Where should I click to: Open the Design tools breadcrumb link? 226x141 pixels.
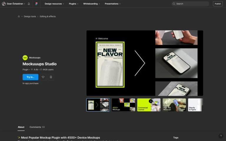tap(30, 16)
